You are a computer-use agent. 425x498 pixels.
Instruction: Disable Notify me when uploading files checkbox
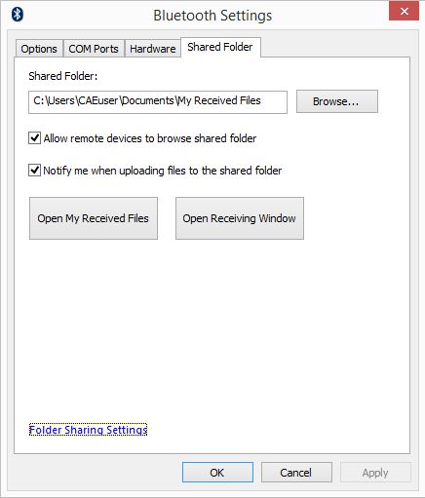point(34,171)
